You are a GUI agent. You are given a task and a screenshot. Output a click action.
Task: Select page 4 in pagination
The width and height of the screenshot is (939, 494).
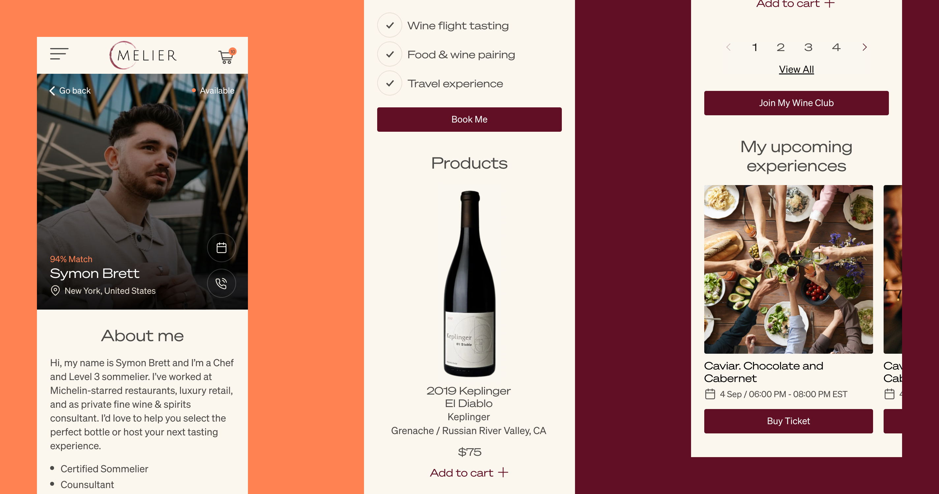tap(836, 47)
